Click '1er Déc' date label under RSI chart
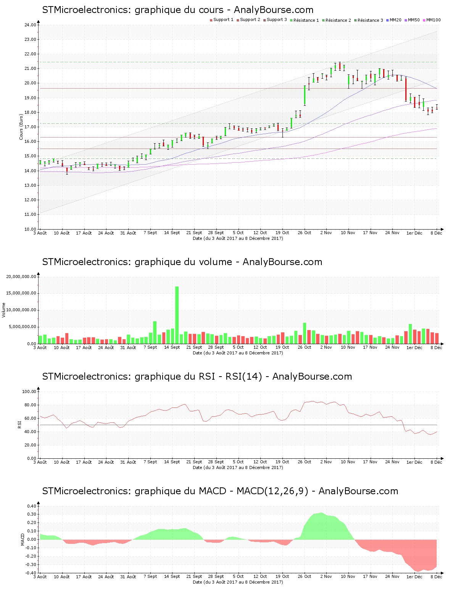The image size is (458, 592). (414, 462)
